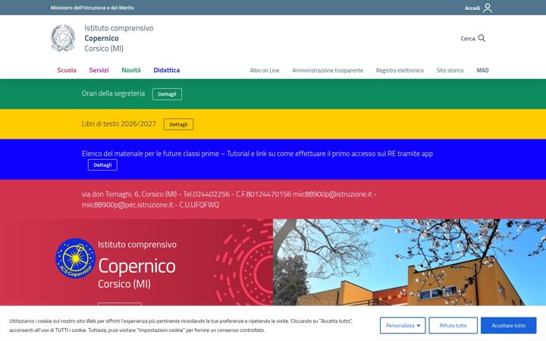
Task: Go to Albo on Line
Action: pos(265,70)
